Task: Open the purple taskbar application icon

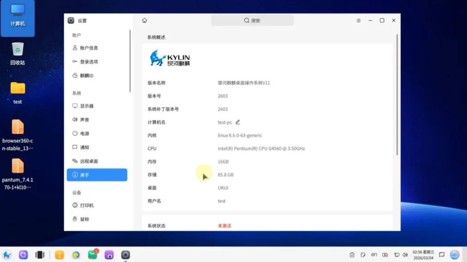Action: pos(109,255)
